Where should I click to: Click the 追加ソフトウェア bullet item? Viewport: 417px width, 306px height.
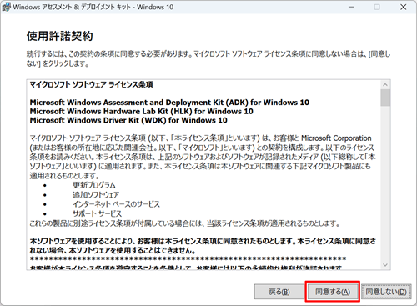pyautogui.click(x=96, y=194)
